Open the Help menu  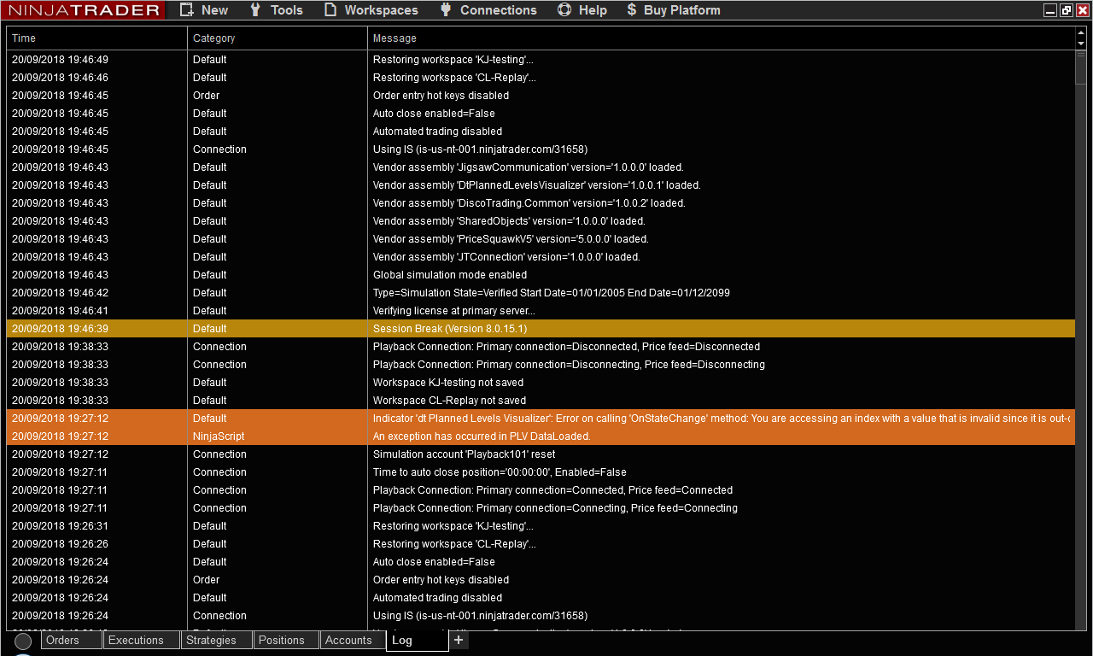point(582,10)
